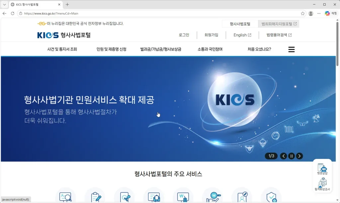Open the tab search dropdown arrow
This screenshot has width=340, height=203.
click(4, 5)
